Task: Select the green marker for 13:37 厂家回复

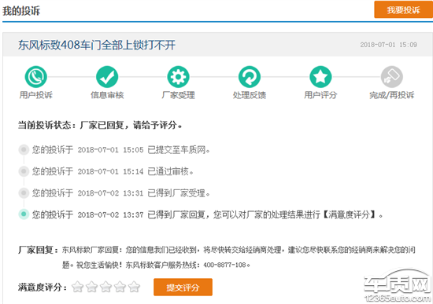Action: point(24,214)
